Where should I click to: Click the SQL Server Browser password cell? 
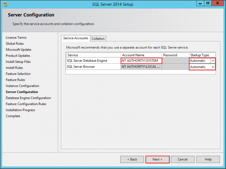[x=175, y=67]
